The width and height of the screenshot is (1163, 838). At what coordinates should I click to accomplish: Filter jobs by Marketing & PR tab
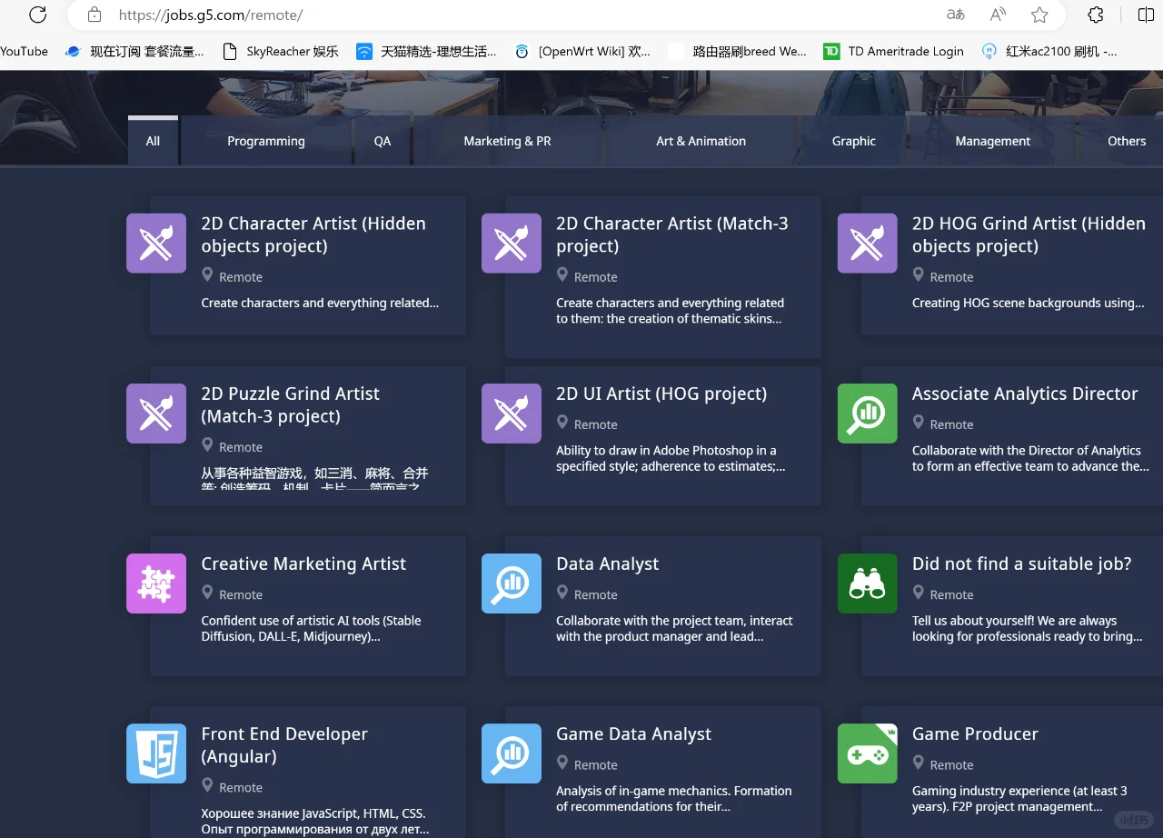507,141
